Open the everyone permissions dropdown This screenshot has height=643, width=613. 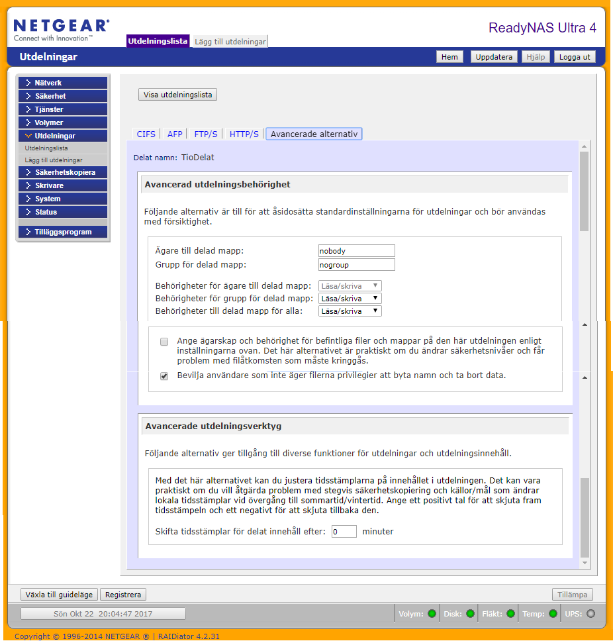point(350,311)
